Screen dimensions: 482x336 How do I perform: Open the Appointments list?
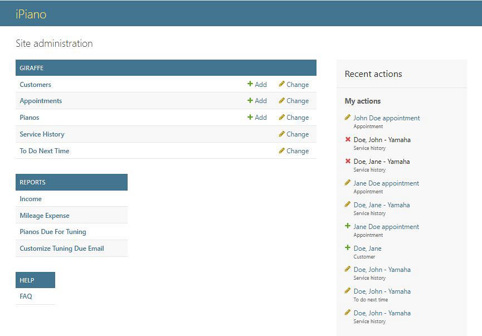(41, 101)
